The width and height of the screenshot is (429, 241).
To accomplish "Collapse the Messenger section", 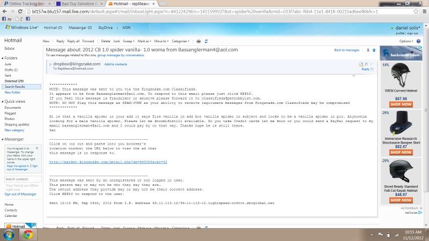I will [3, 139].
